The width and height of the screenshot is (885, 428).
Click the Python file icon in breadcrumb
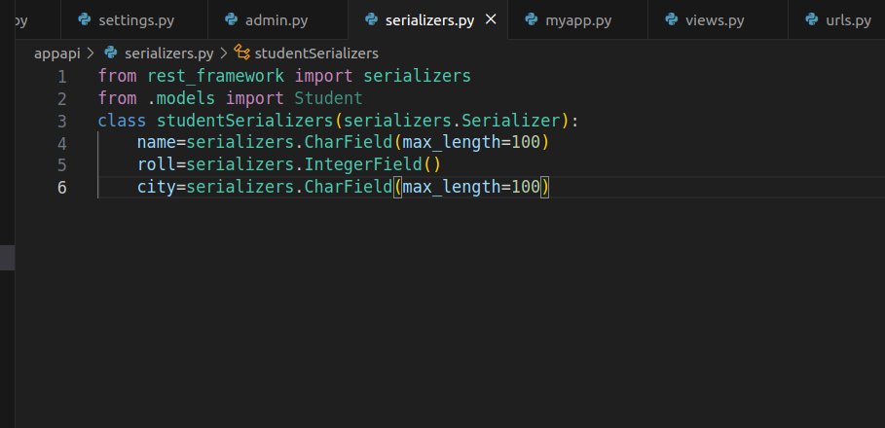tap(111, 53)
